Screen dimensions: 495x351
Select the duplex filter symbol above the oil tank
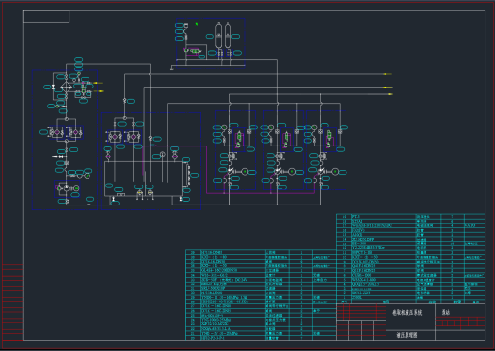point(124,137)
